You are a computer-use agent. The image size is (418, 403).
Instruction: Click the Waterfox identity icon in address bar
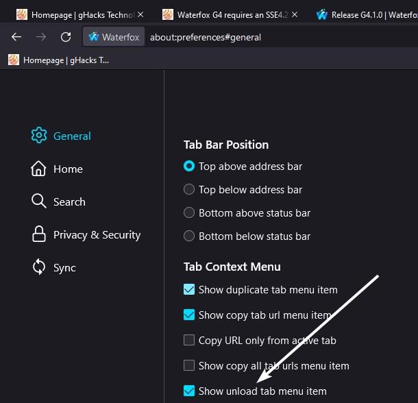pyautogui.click(x=94, y=37)
